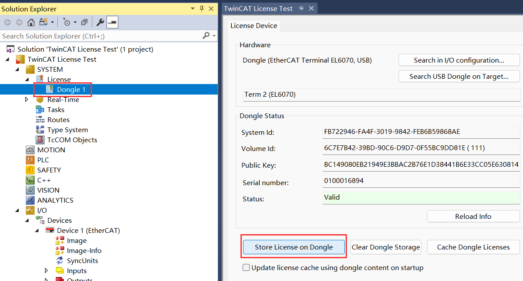Open Properties wrench icon
The width and height of the screenshot is (523, 281).
pos(100,22)
